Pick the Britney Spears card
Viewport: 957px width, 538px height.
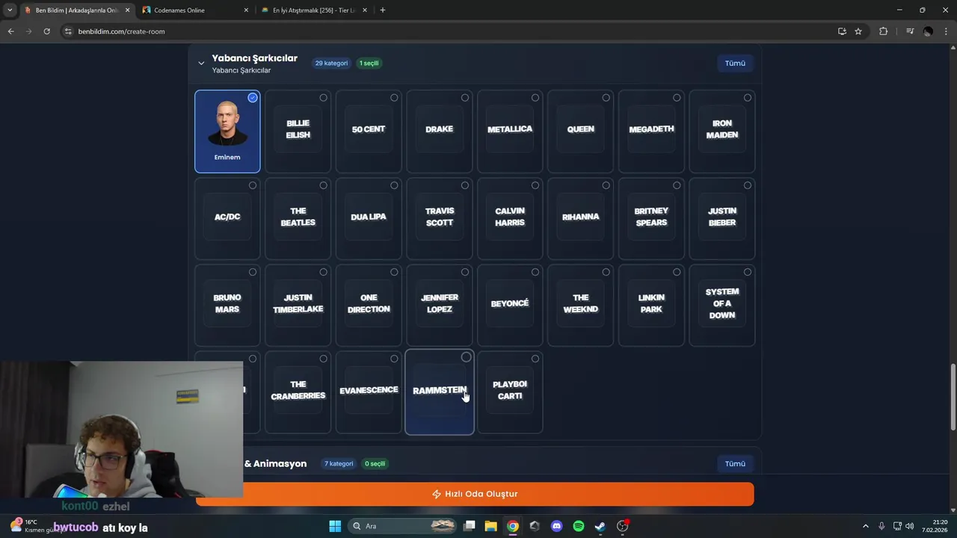coord(651,218)
